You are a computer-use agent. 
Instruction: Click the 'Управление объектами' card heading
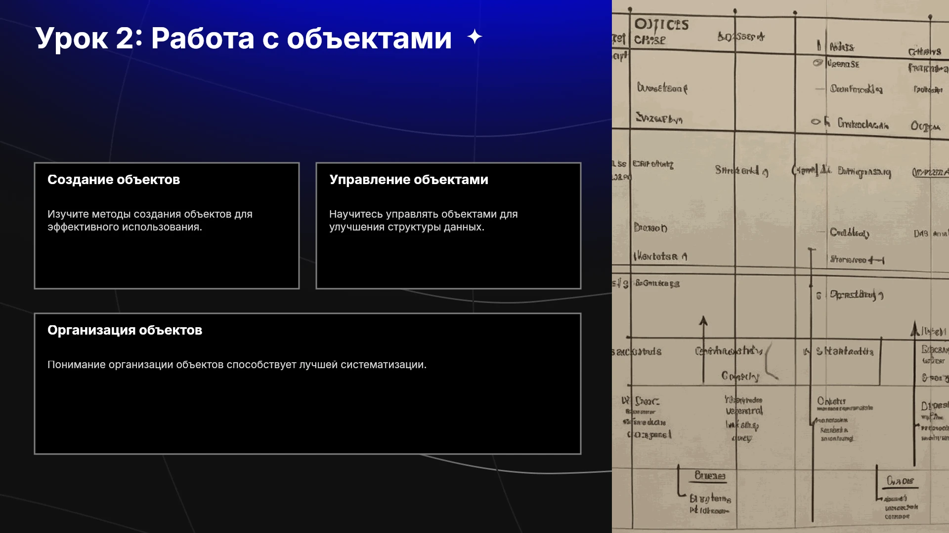[x=409, y=180]
